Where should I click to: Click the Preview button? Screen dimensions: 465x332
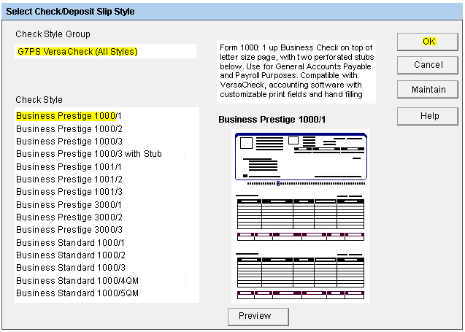pyautogui.click(x=258, y=316)
